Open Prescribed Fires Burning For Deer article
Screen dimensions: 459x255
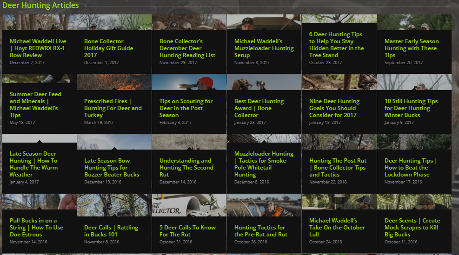(113, 108)
